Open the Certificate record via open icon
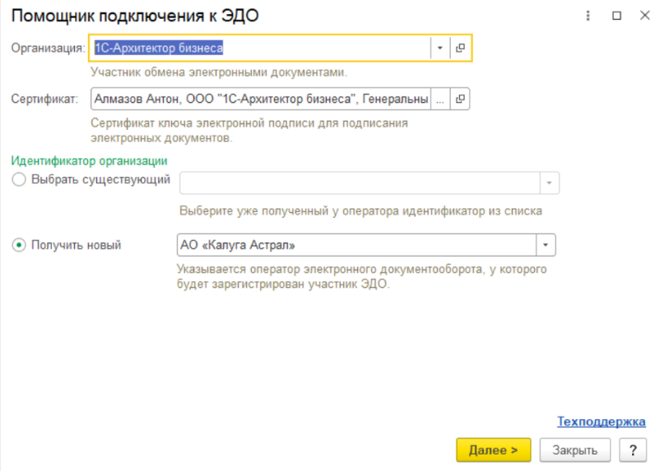660x471 pixels. [x=460, y=99]
